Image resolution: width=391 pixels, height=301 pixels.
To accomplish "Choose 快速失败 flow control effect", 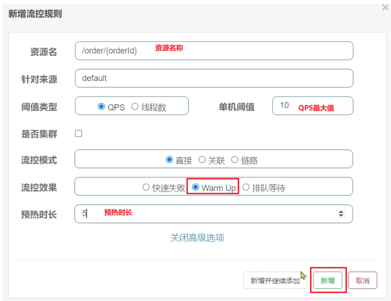I will click(x=146, y=187).
